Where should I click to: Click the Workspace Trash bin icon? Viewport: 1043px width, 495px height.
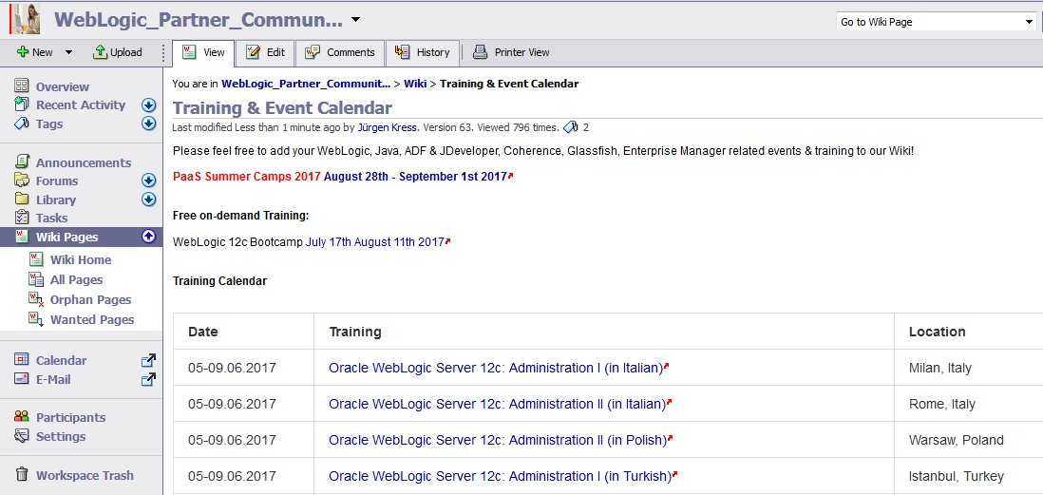[22, 474]
